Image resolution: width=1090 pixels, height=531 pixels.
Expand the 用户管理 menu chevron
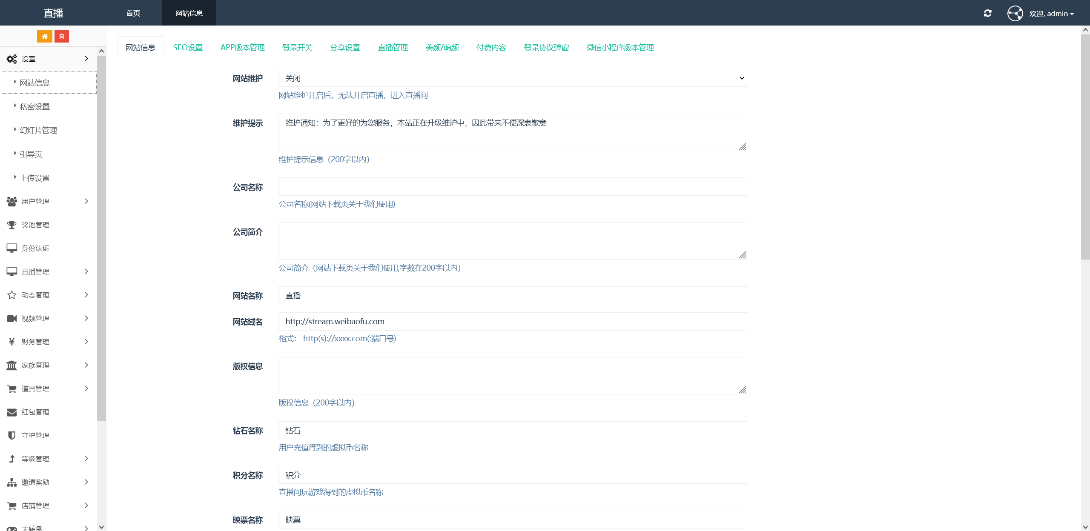click(x=86, y=201)
